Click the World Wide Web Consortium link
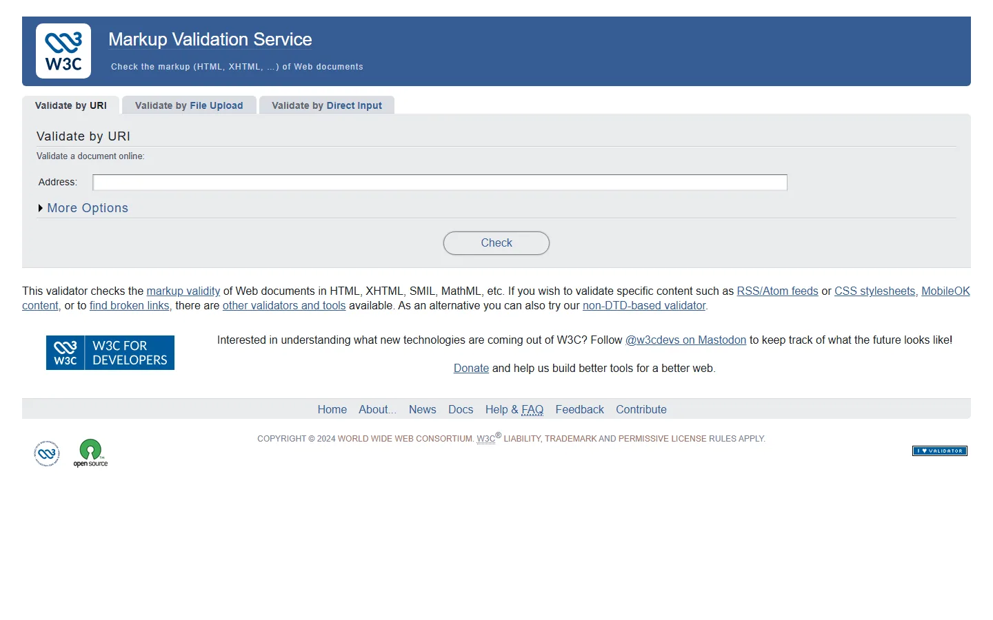Image resolution: width=993 pixels, height=620 pixels. [405, 439]
